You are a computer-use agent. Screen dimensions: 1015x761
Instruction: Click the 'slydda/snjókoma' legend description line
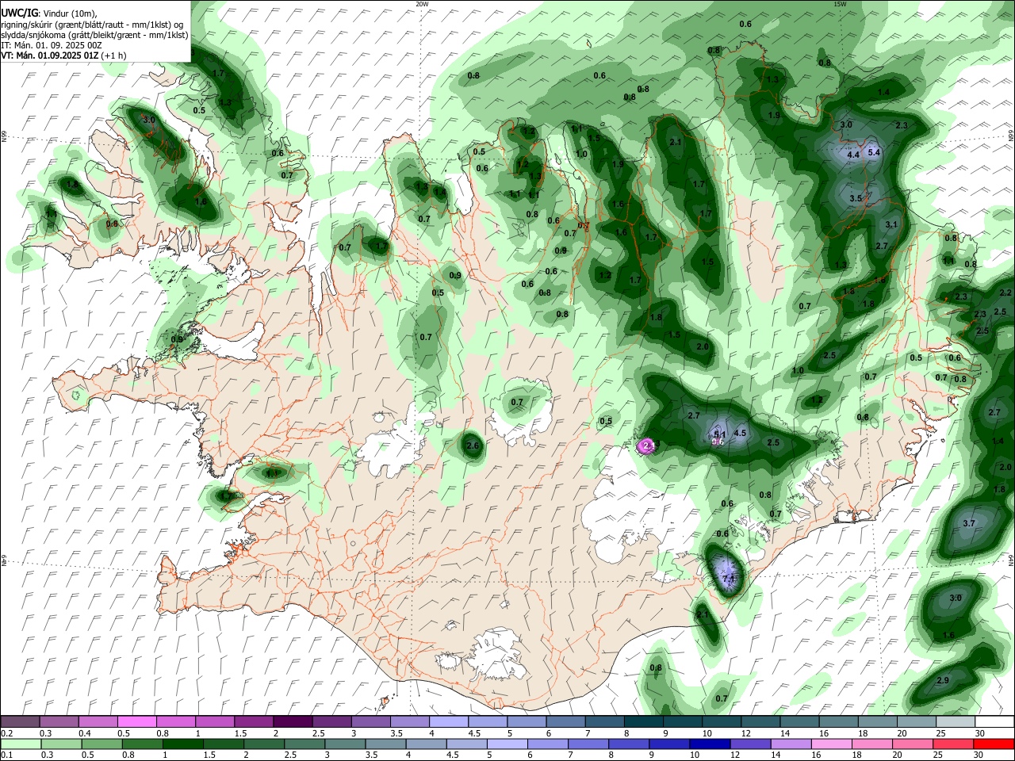click(94, 35)
